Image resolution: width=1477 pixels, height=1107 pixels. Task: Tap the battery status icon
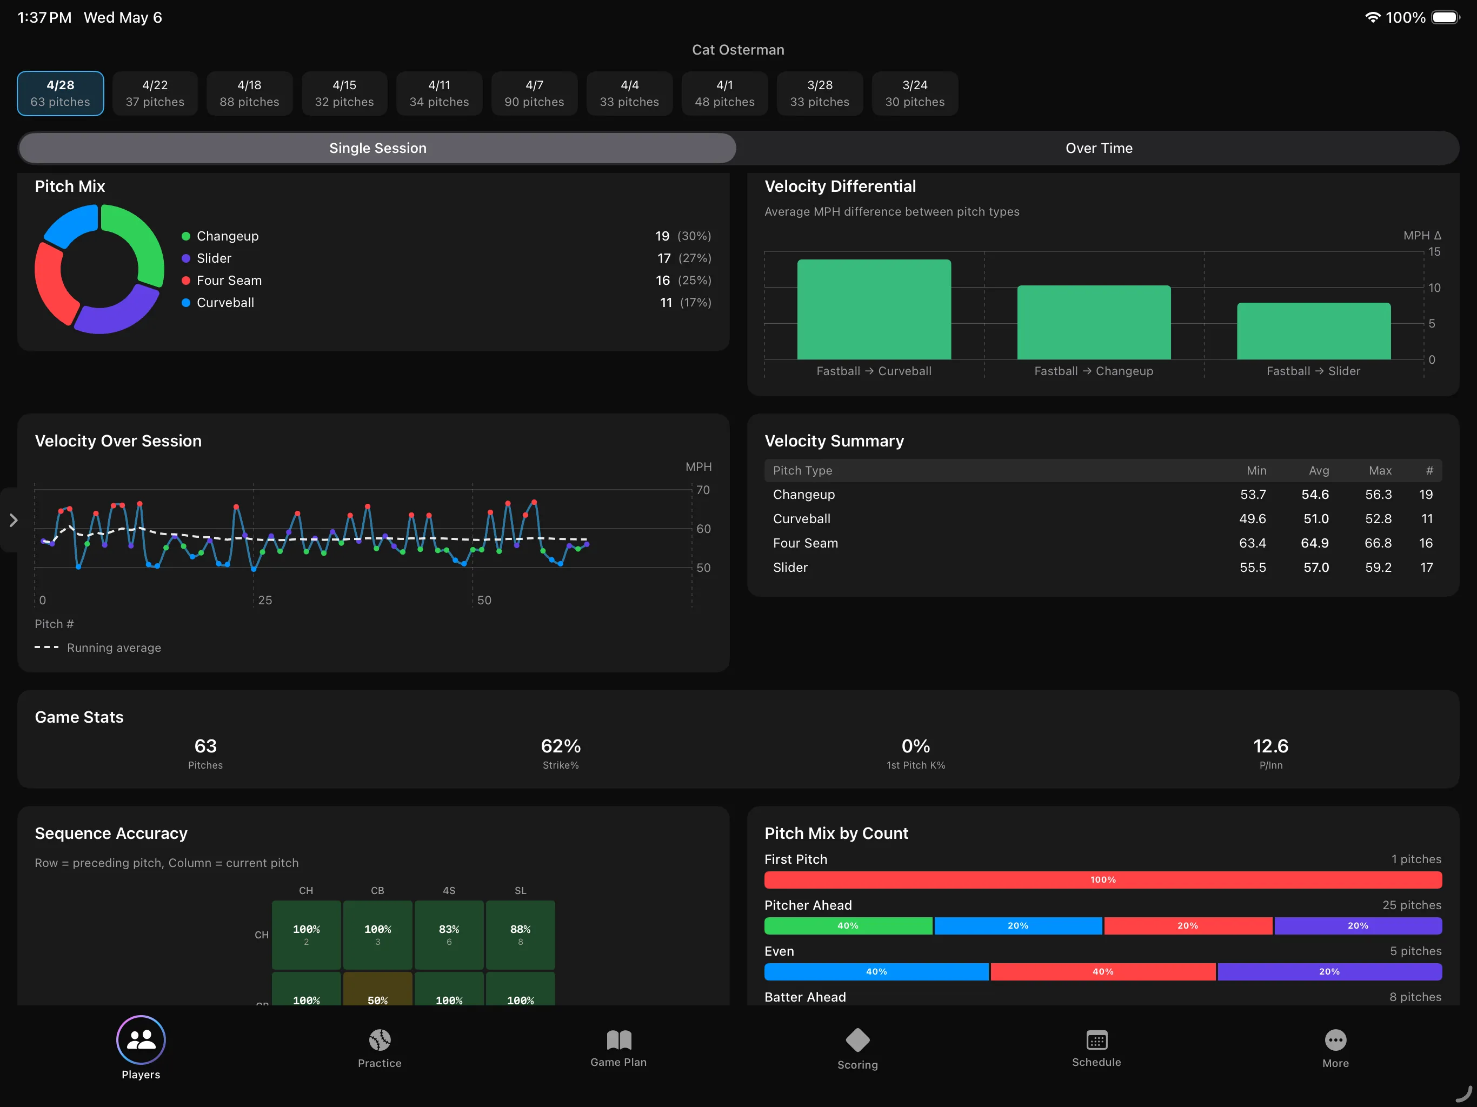click(x=1446, y=17)
